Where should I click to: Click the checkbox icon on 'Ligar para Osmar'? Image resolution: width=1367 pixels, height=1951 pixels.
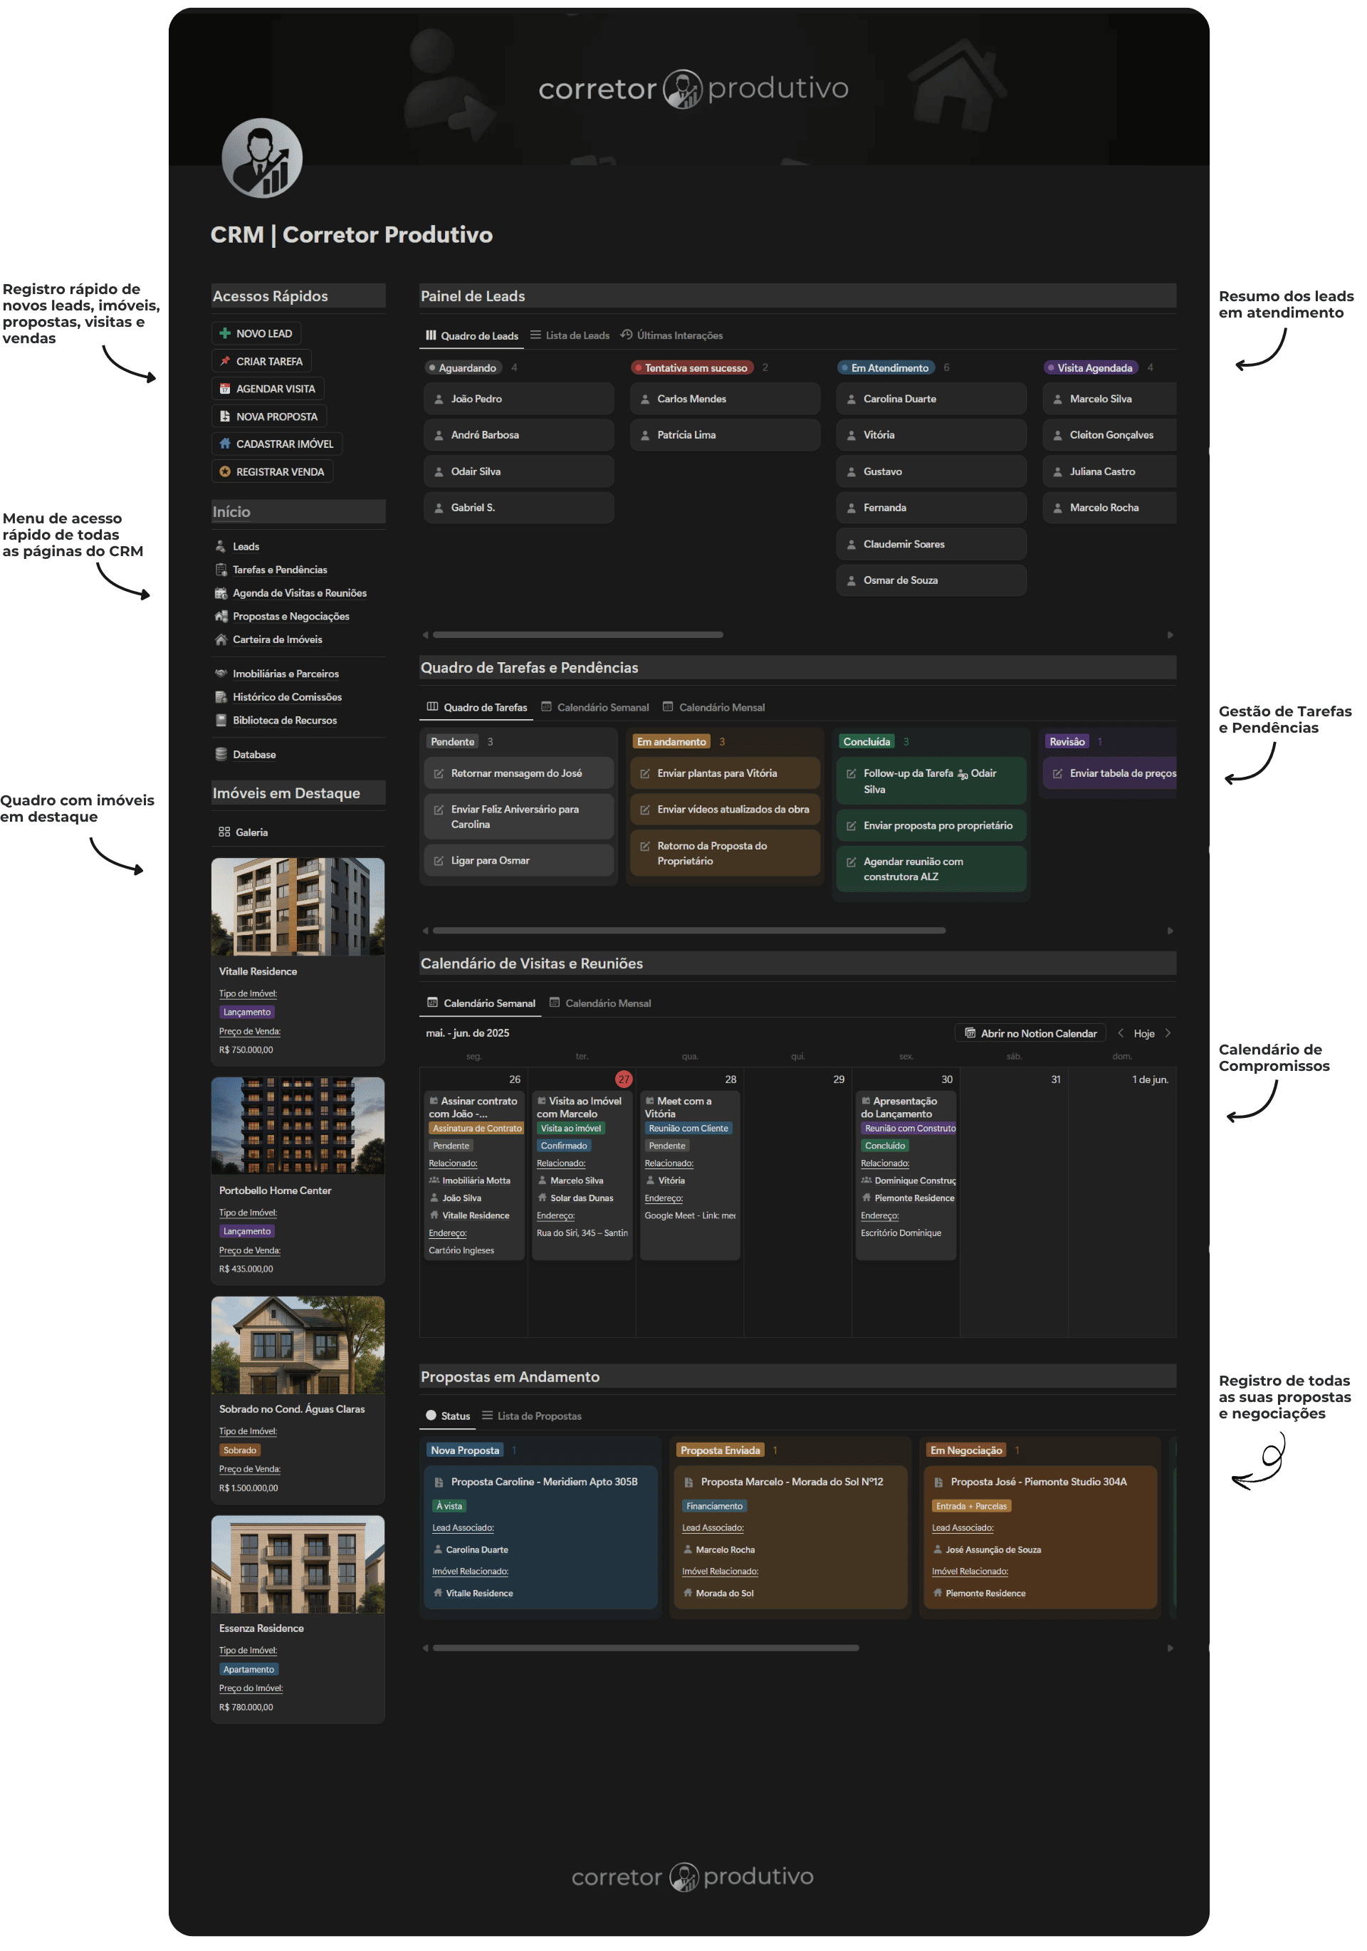click(x=439, y=861)
